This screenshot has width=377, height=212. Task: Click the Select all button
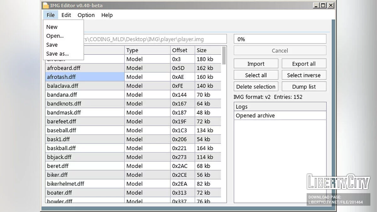(x=256, y=75)
